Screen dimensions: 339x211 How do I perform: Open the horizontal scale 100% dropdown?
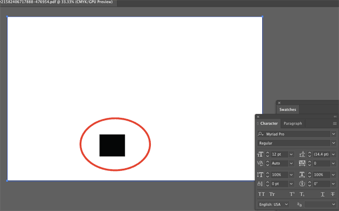[333, 174]
